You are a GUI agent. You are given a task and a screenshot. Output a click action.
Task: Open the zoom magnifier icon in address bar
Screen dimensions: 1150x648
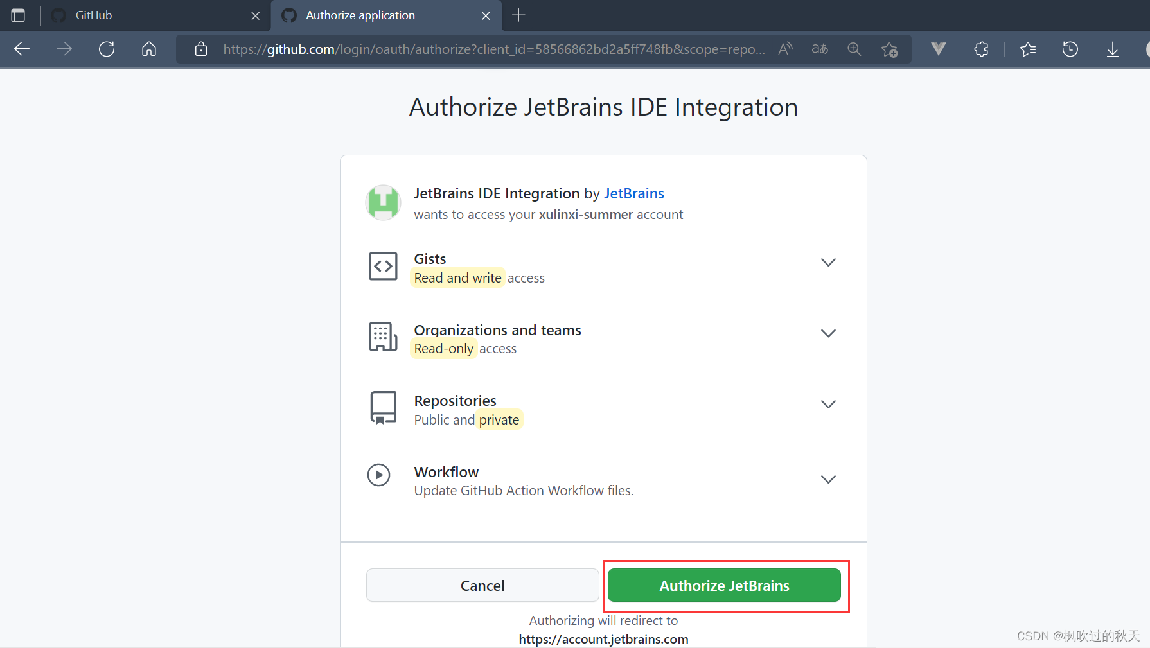[854, 49]
